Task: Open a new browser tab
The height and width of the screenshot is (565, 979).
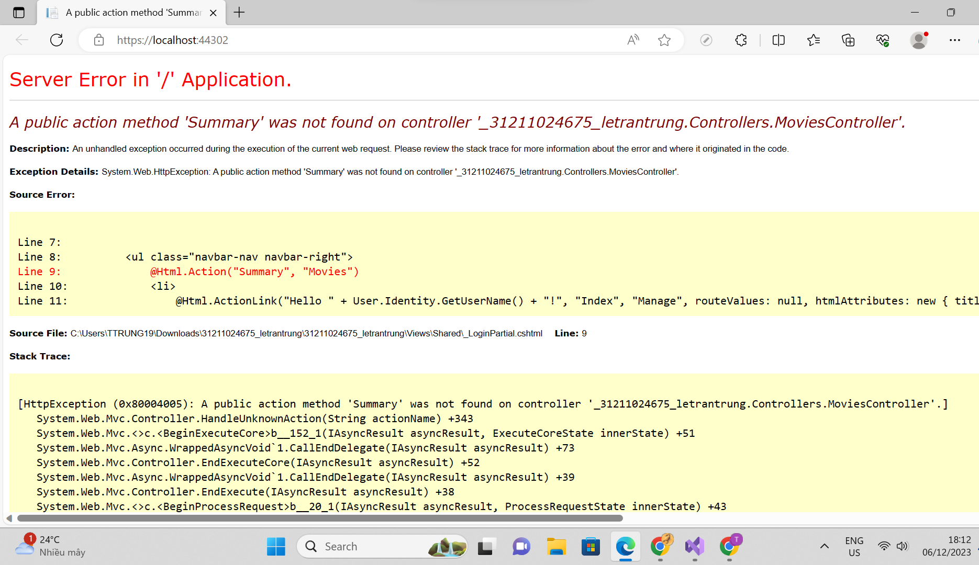Action: (239, 13)
